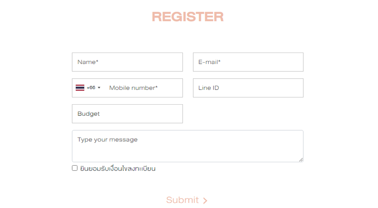Click the 'E-mail*' placeholder text
This screenshot has height=208, width=378.
pyautogui.click(x=209, y=62)
